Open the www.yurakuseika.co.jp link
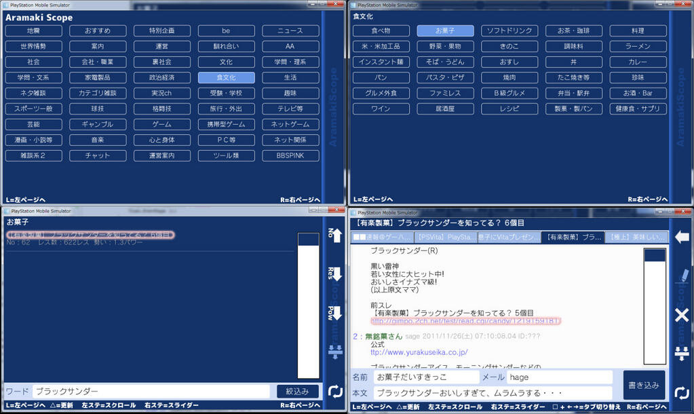The width and height of the screenshot is (694, 414). (x=419, y=352)
